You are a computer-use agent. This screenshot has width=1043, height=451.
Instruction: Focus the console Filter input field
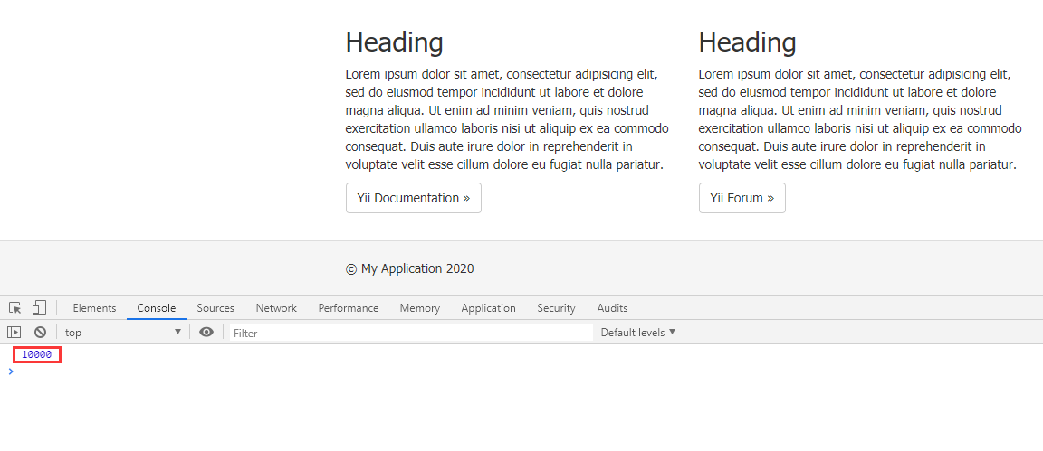[x=411, y=333]
